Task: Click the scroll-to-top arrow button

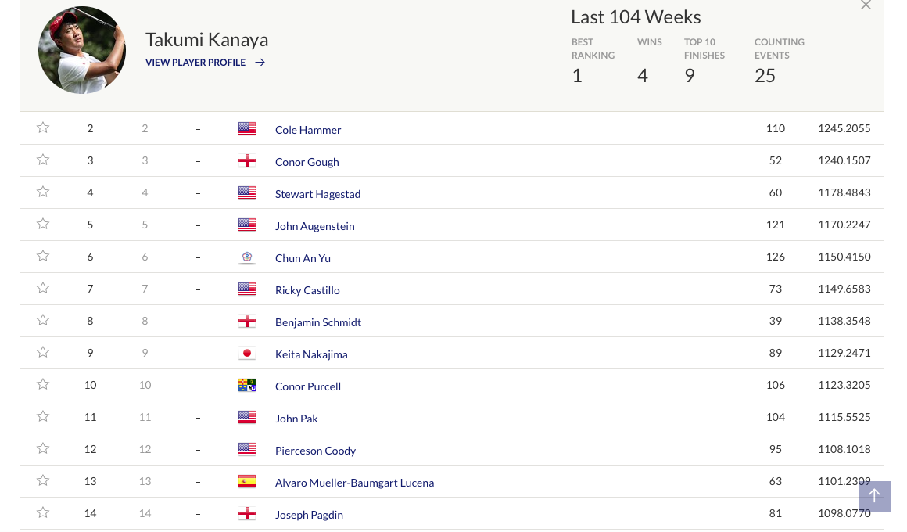Action: click(x=874, y=496)
